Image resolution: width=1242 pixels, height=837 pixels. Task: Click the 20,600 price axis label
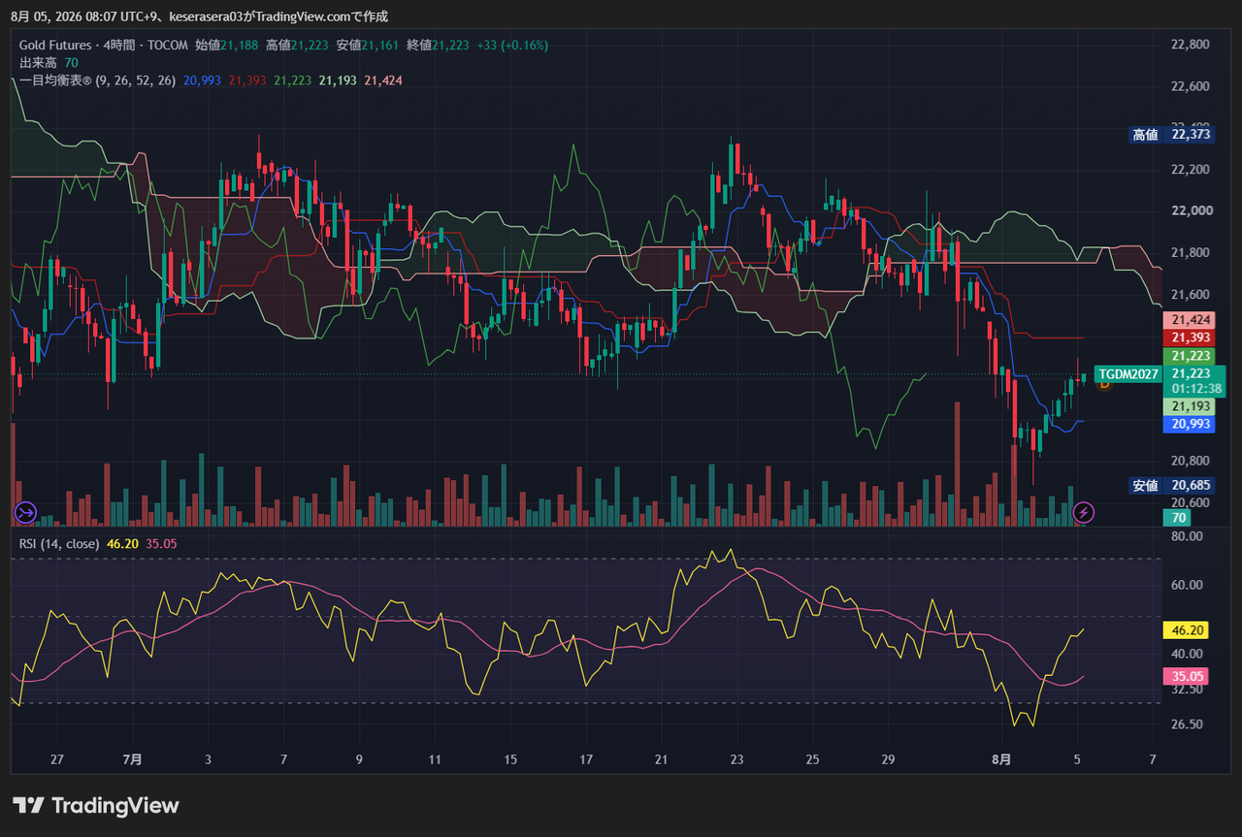(x=1191, y=502)
